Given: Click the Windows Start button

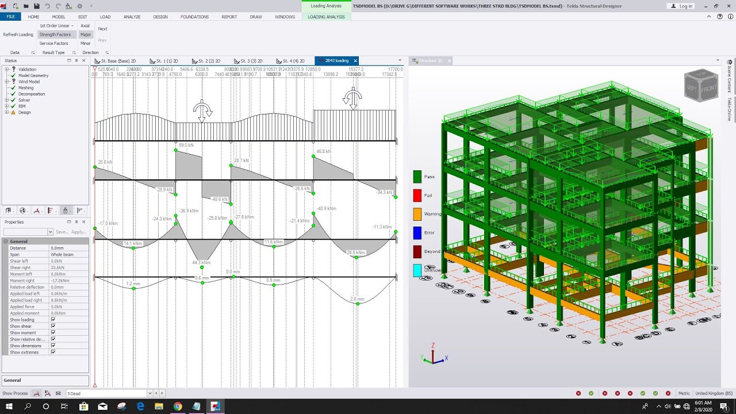Looking at the screenshot, I should [9, 406].
